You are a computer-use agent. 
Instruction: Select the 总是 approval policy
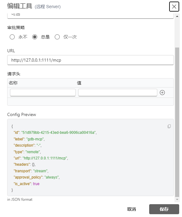point(35,37)
